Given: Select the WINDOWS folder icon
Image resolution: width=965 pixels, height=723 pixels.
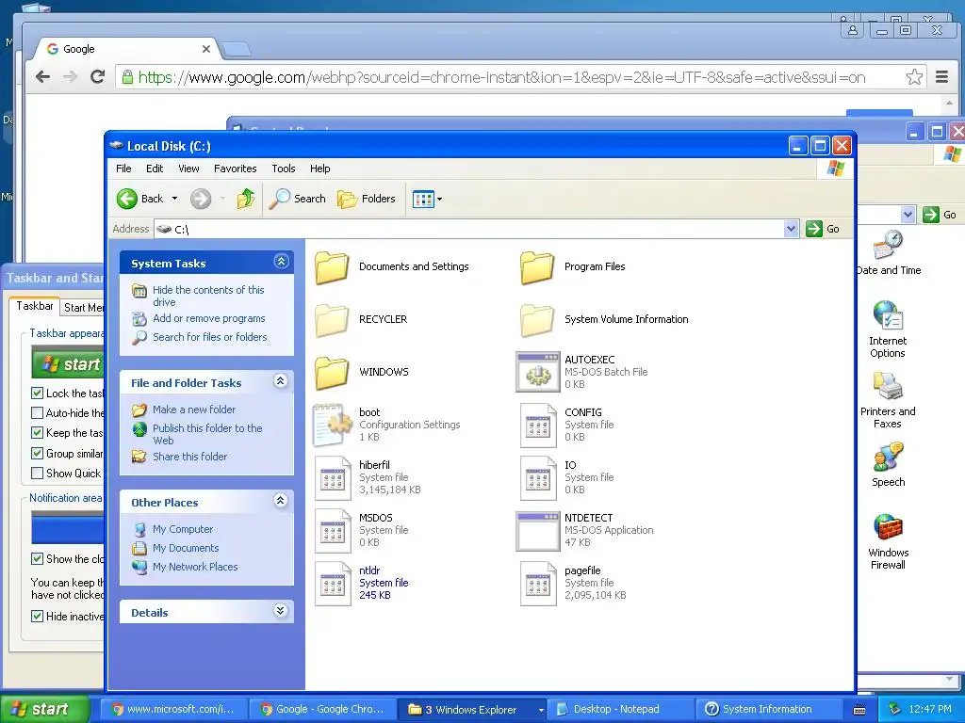Looking at the screenshot, I should [x=332, y=373].
